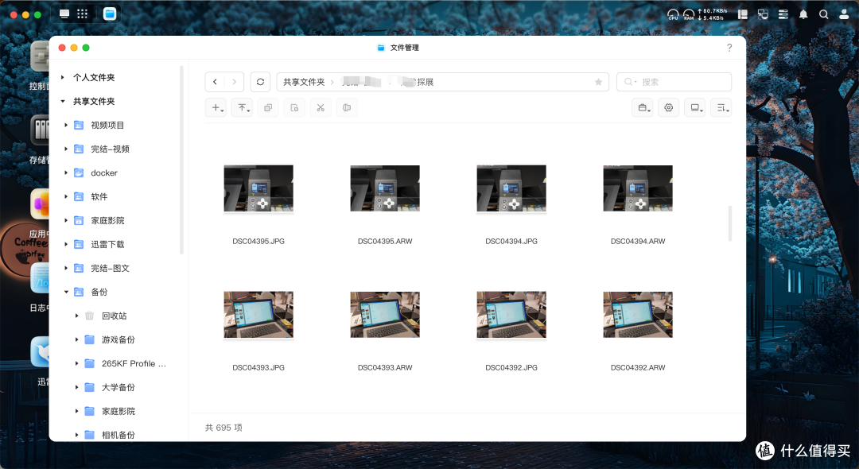Screen dimensions: 859x469
Task: Click the copy icon in toolbar
Action: [x=268, y=108]
